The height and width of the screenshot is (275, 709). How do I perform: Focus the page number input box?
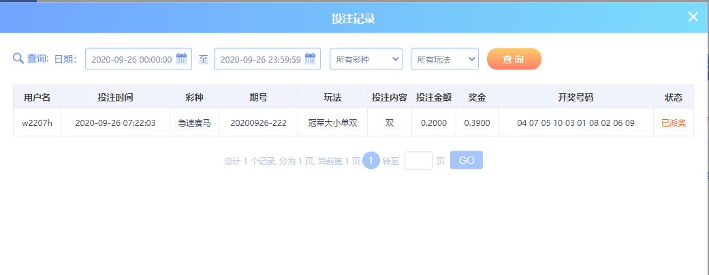(419, 161)
